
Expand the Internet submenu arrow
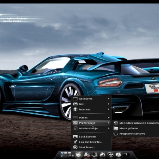(x=109, y=109)
